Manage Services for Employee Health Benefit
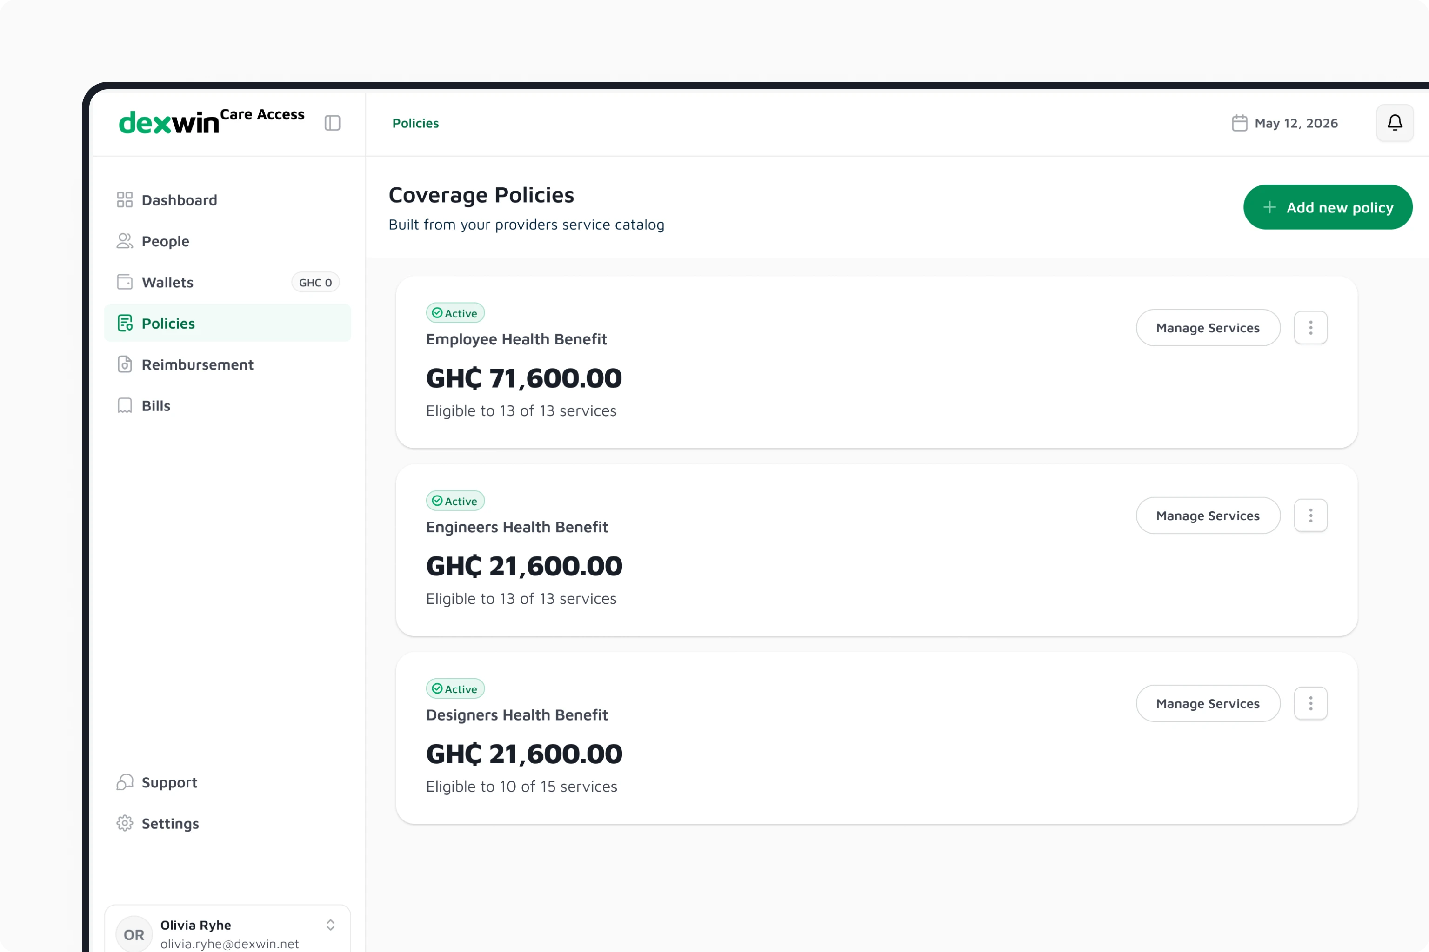This screenshot has height=952, width=1429. pyautogui.click(x=1208, y=328)
